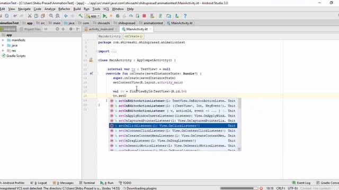Open the Android Profiler tool window

click(x=12, y=183)
